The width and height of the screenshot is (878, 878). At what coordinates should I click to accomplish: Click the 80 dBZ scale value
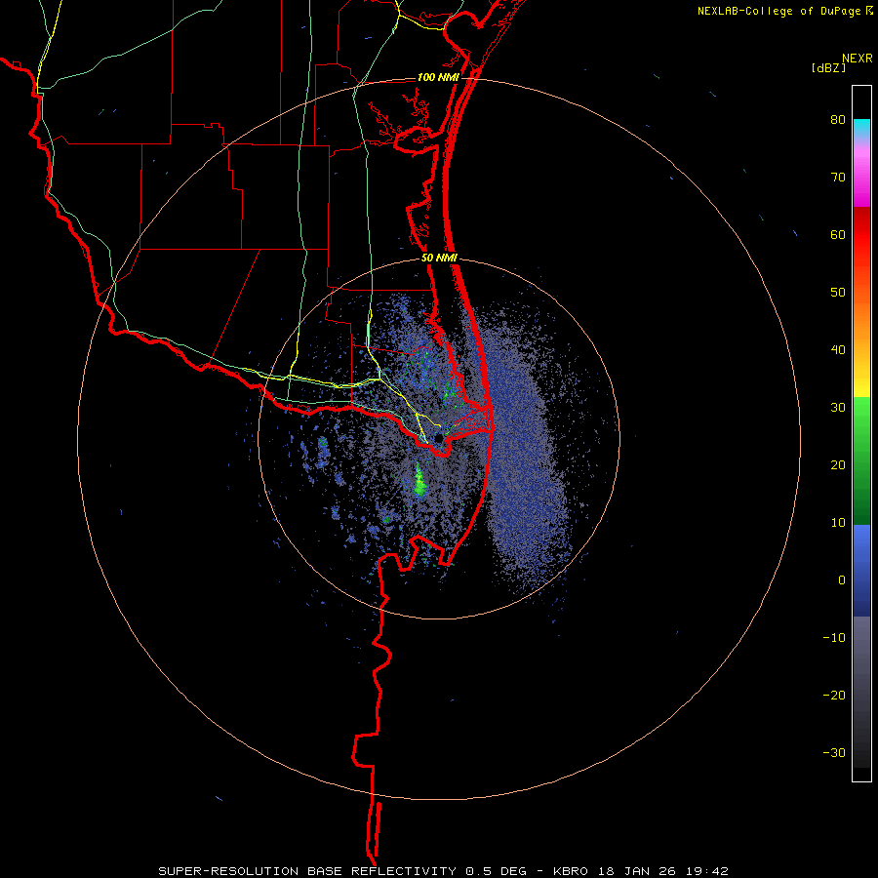pos(838,120)
